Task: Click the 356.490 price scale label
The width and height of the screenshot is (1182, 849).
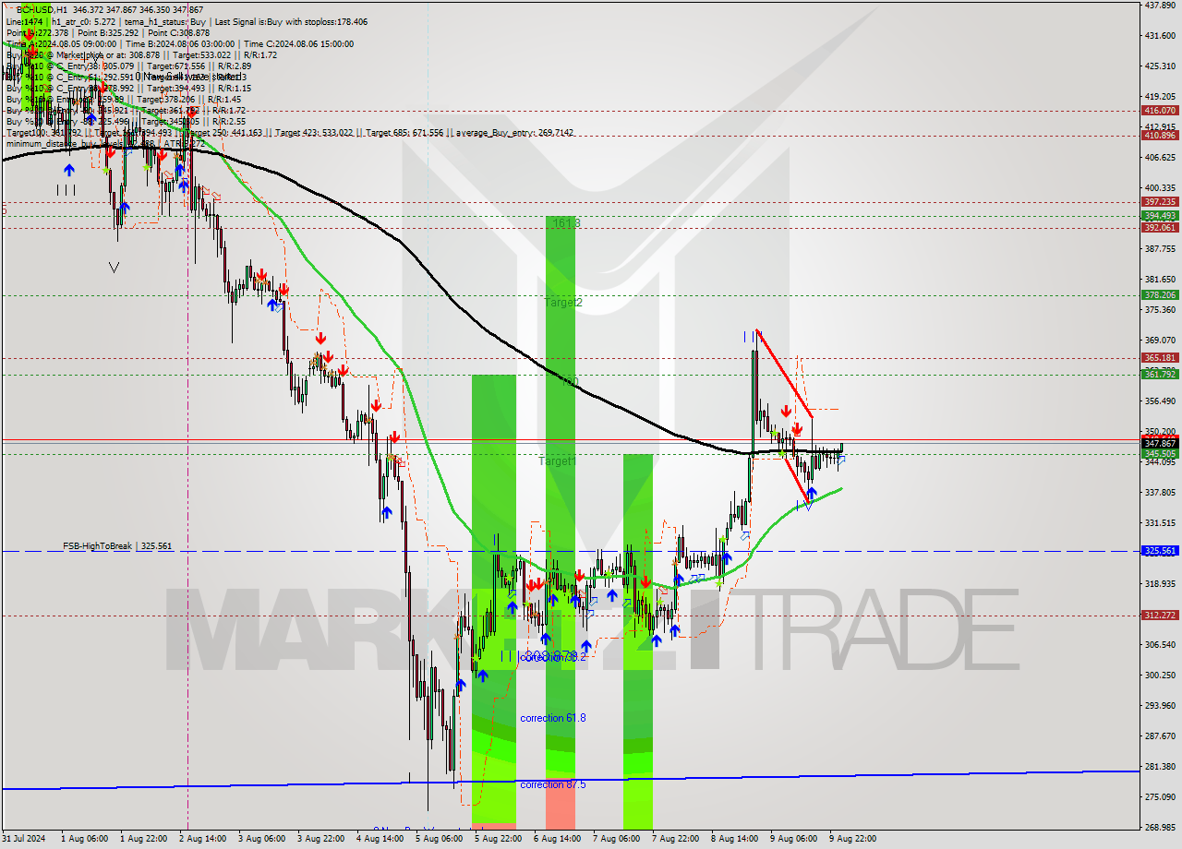Action: (1160, 401)
